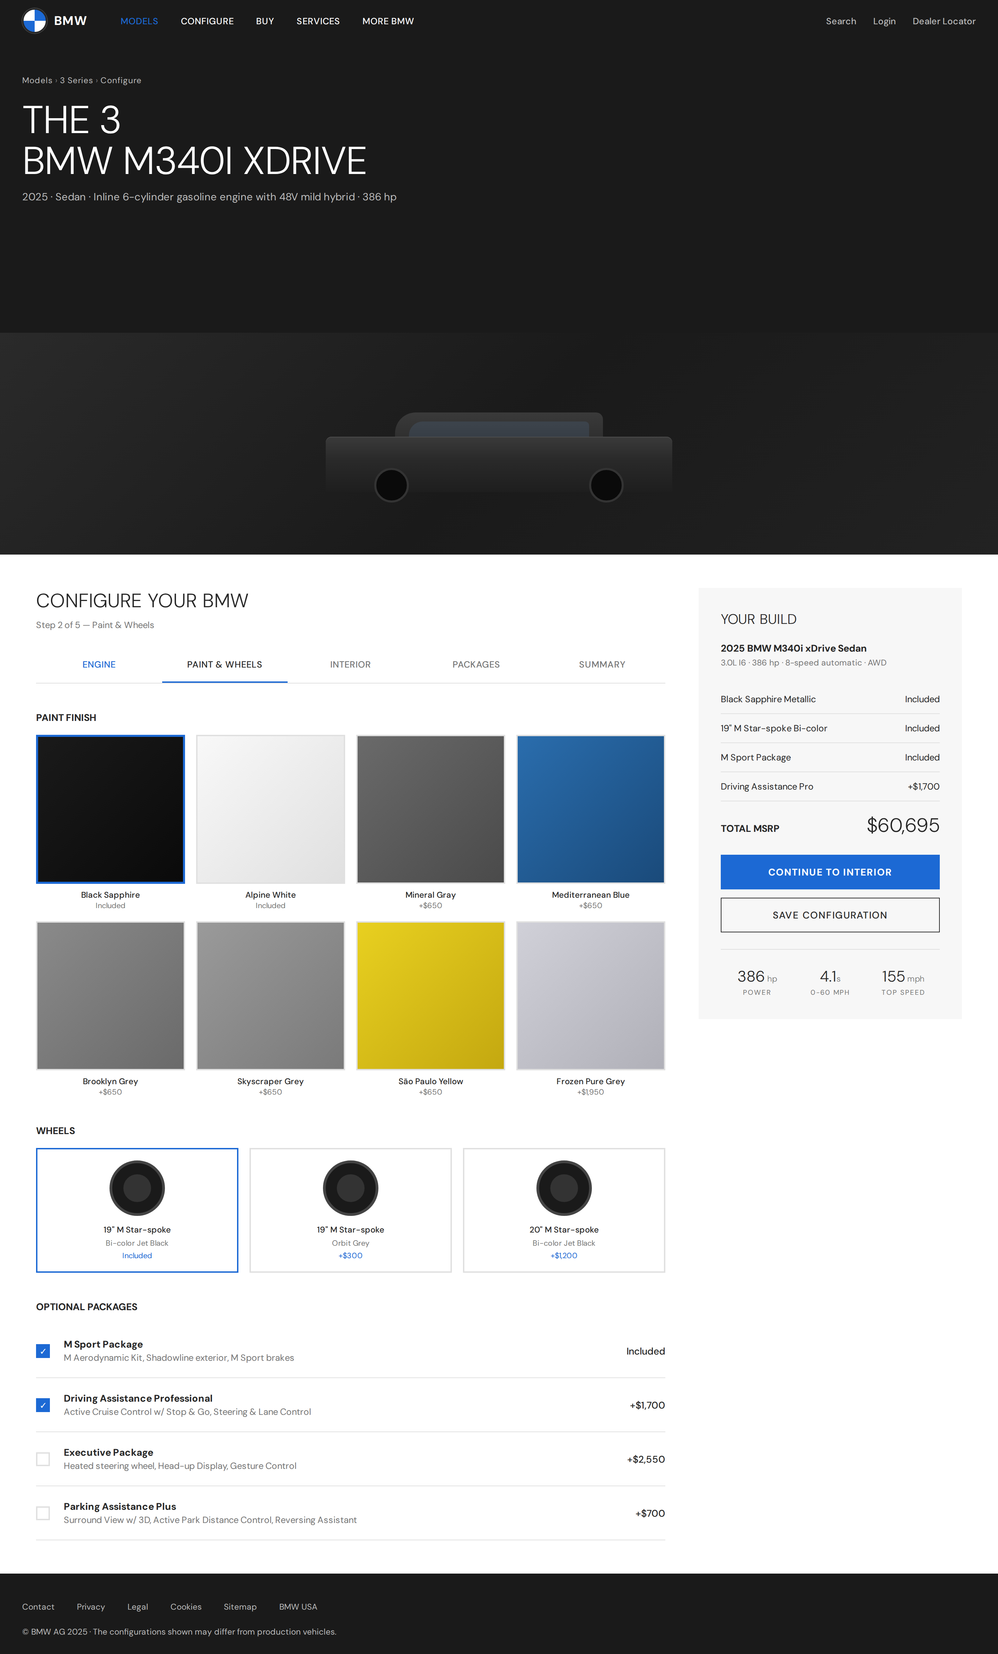Click the 386 hp power stat
Screen dimensions: 998x1654
click(757, 982)
